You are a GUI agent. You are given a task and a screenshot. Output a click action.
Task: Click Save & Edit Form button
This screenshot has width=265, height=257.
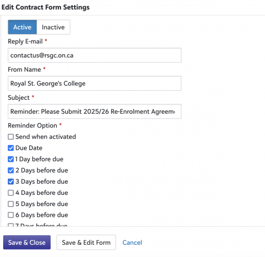(86, 242)
